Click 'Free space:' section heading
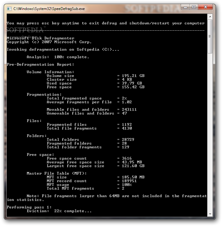222x226 pixels. pyautogui.click(x=40, y=155)
